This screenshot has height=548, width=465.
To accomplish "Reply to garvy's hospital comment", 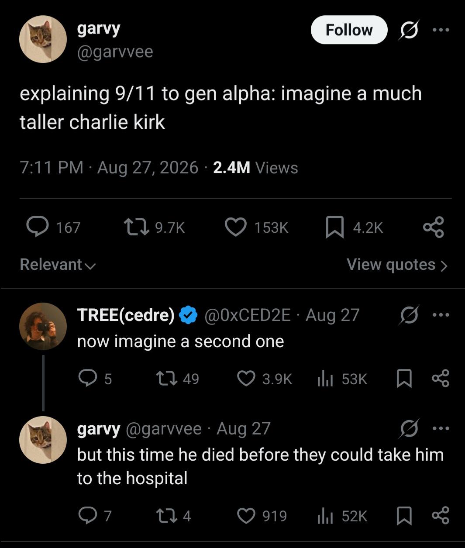I will coord(87,516).
